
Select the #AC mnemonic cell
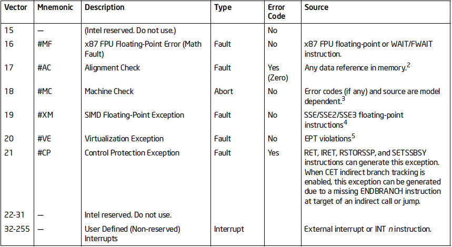click(x=44, y=68)
